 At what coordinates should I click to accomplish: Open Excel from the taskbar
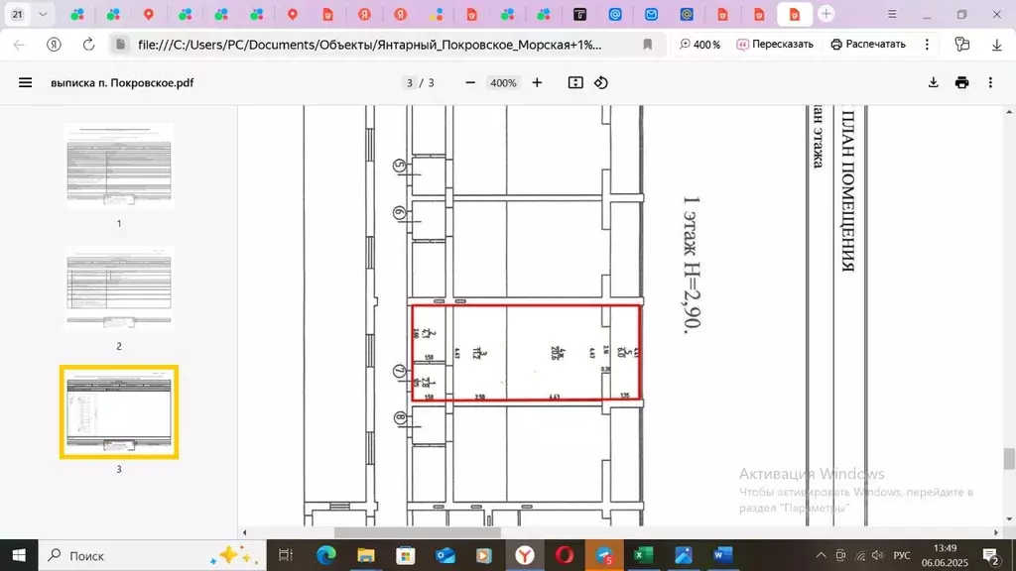point(643,555)
